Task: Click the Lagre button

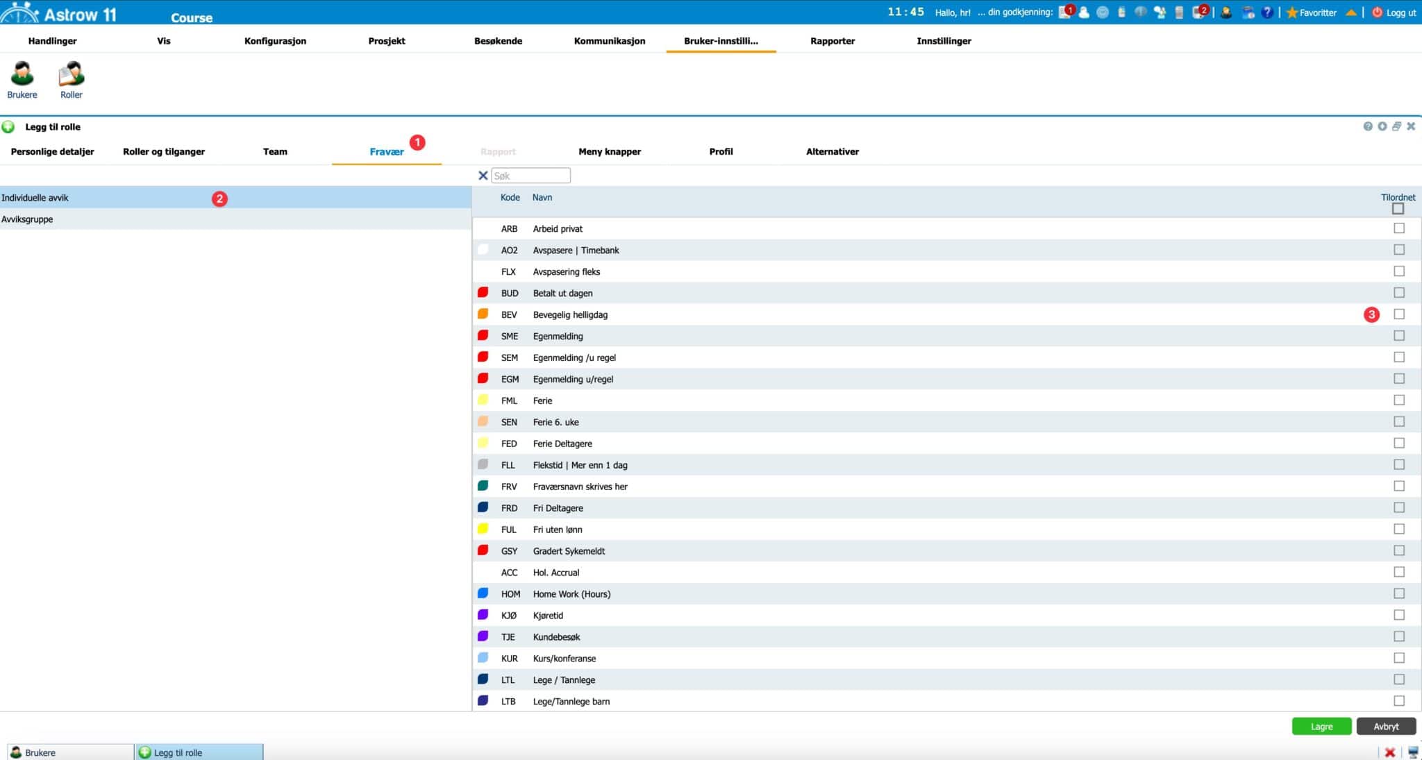Action: 1321,726
